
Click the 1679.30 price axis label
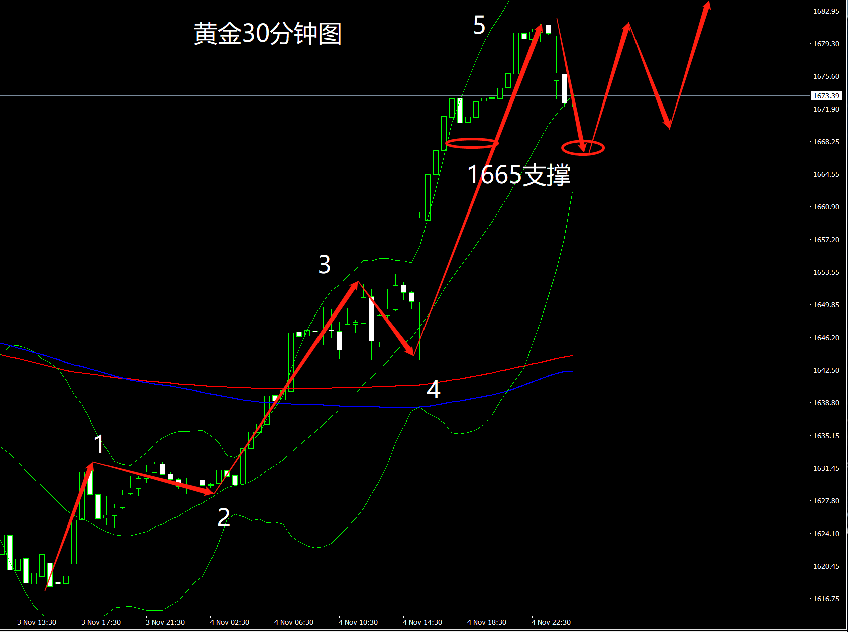(x=826, y=44)
